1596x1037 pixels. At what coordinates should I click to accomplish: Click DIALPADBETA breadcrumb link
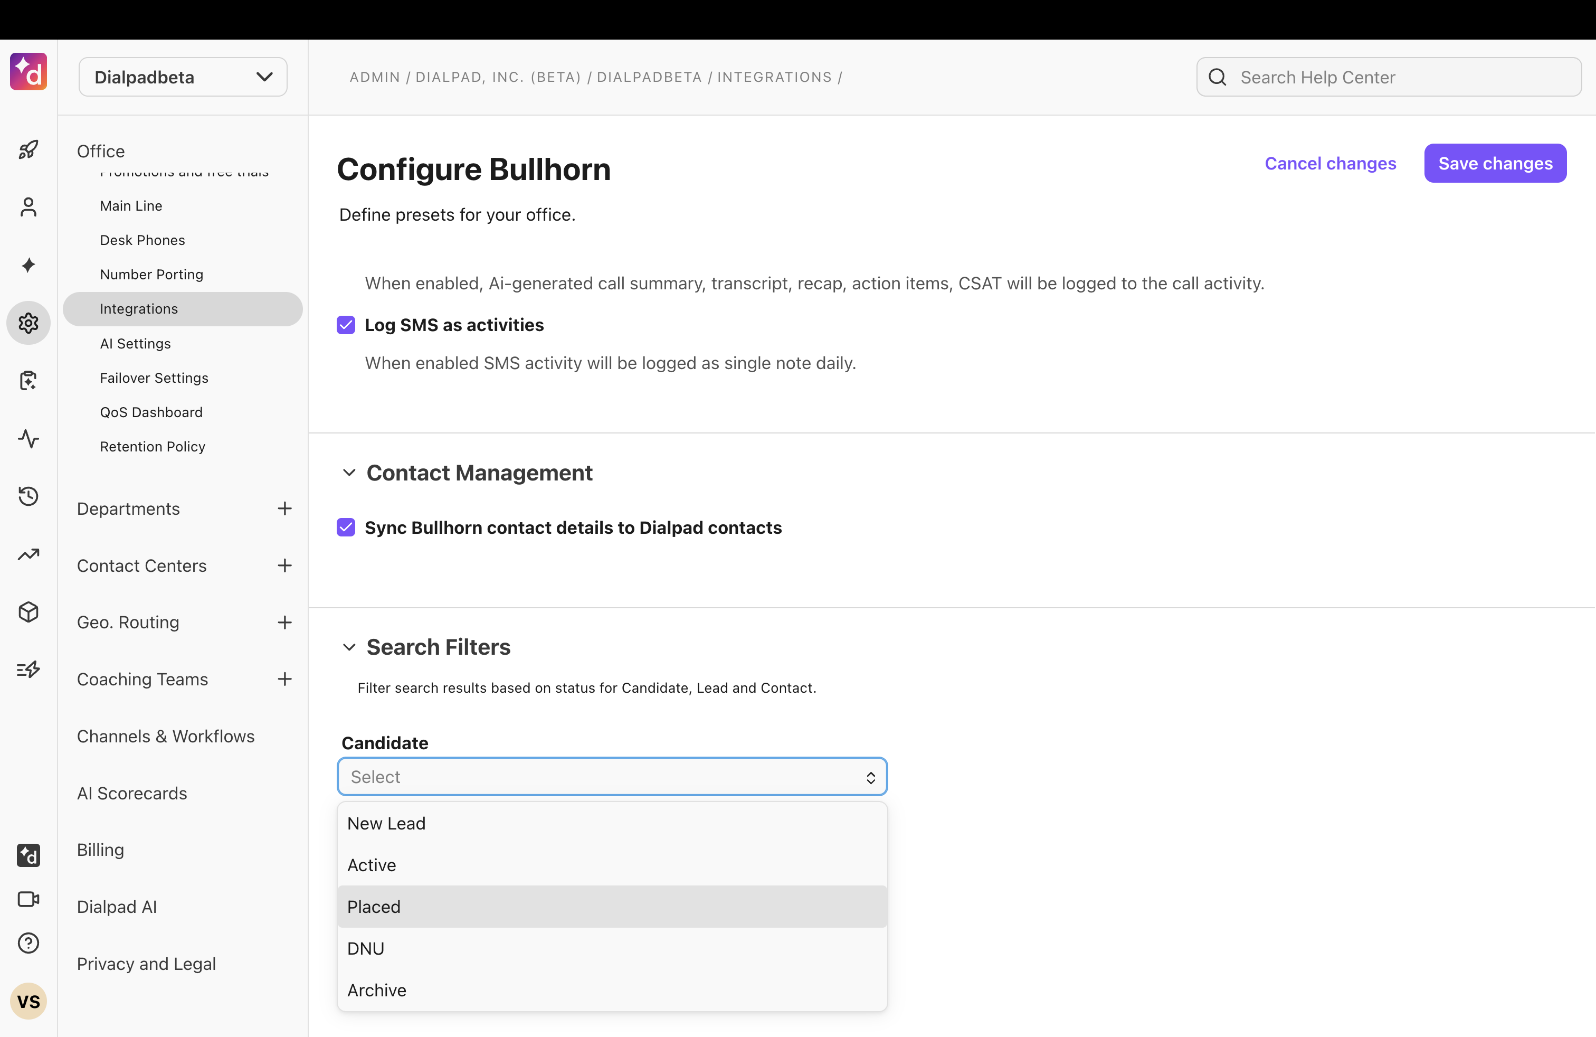(x=649, y=77)
